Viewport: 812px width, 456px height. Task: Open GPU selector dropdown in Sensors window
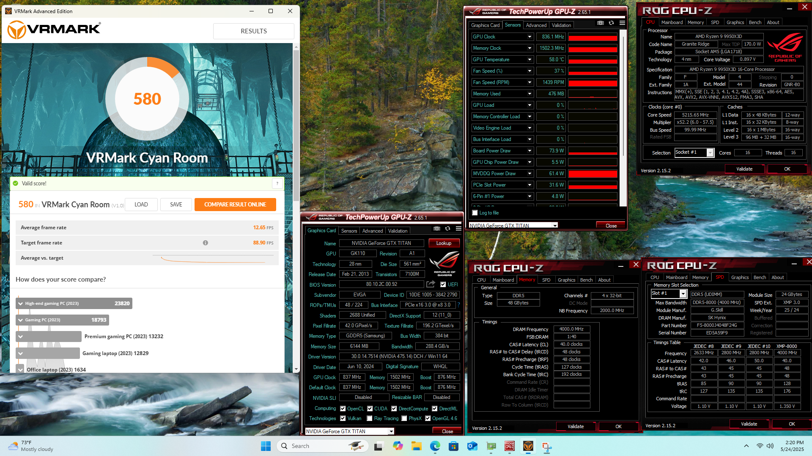click(x=555, y=225)
